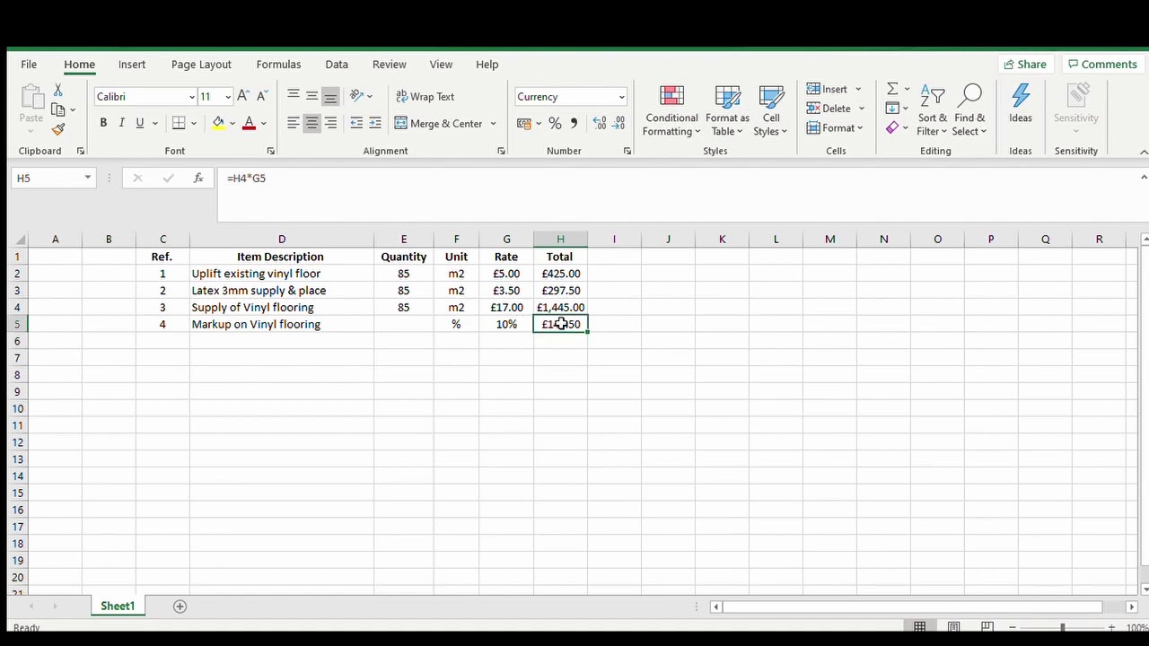Open the font size dropdown

[228, 97]
